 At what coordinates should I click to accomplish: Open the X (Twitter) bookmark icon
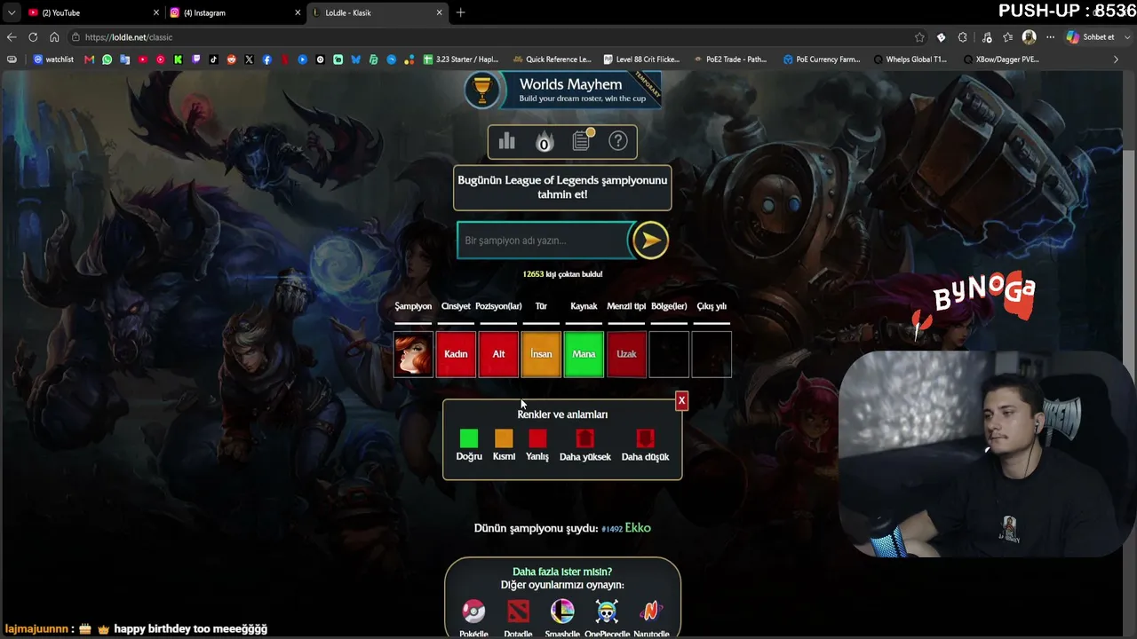[x=250, y=59]
